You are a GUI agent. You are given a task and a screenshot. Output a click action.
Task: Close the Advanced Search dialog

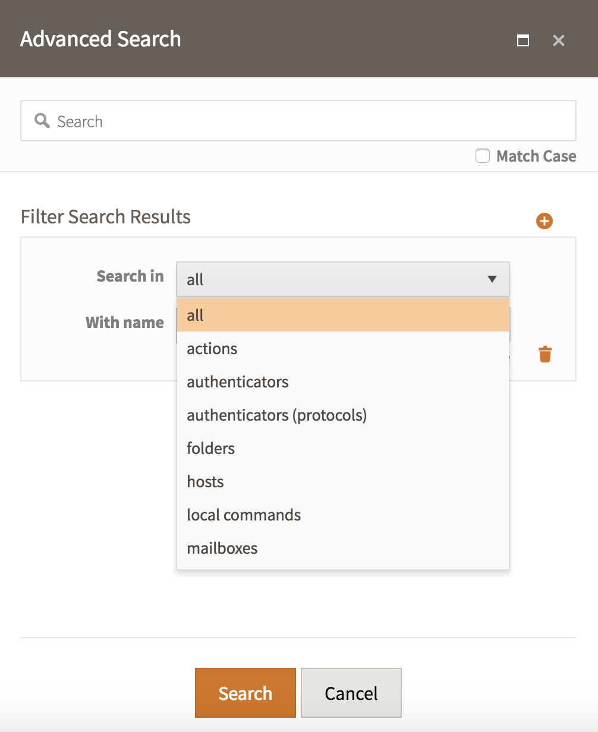(558, 40)
